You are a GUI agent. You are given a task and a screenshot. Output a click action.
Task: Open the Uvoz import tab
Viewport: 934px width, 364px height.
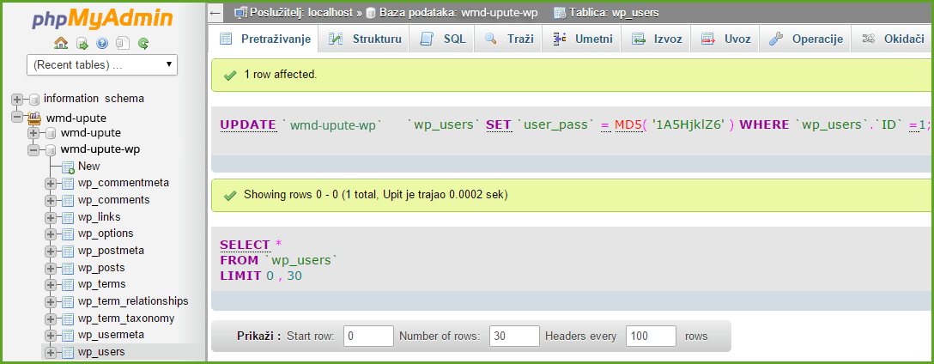click(725, 39)
